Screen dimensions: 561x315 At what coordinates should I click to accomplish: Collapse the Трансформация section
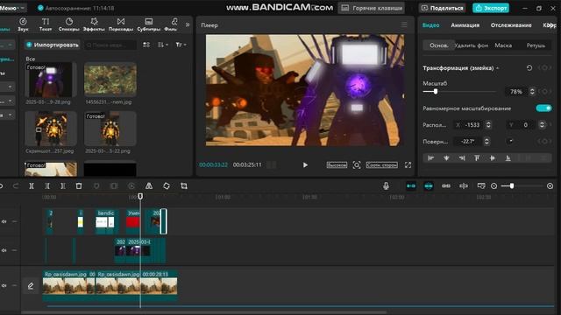pos(497,68)
